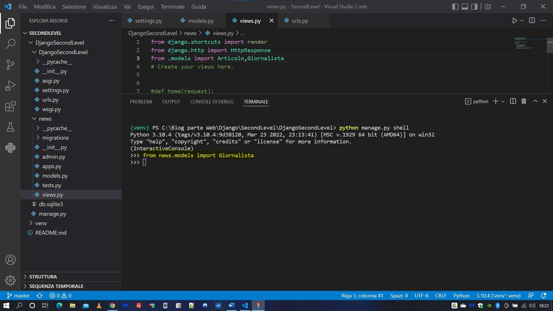Viewport: 553px width, 311px height.
Task: Open the Esegui menu
Action: (x=146, y=6)
